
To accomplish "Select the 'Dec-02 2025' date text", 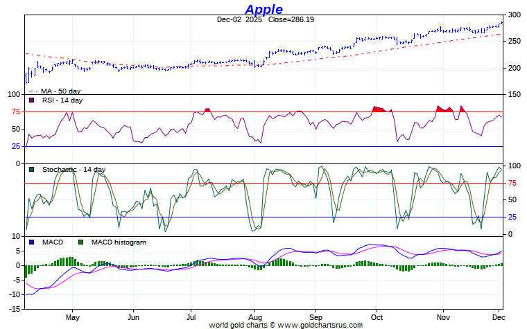I will (x=239, y=19).
